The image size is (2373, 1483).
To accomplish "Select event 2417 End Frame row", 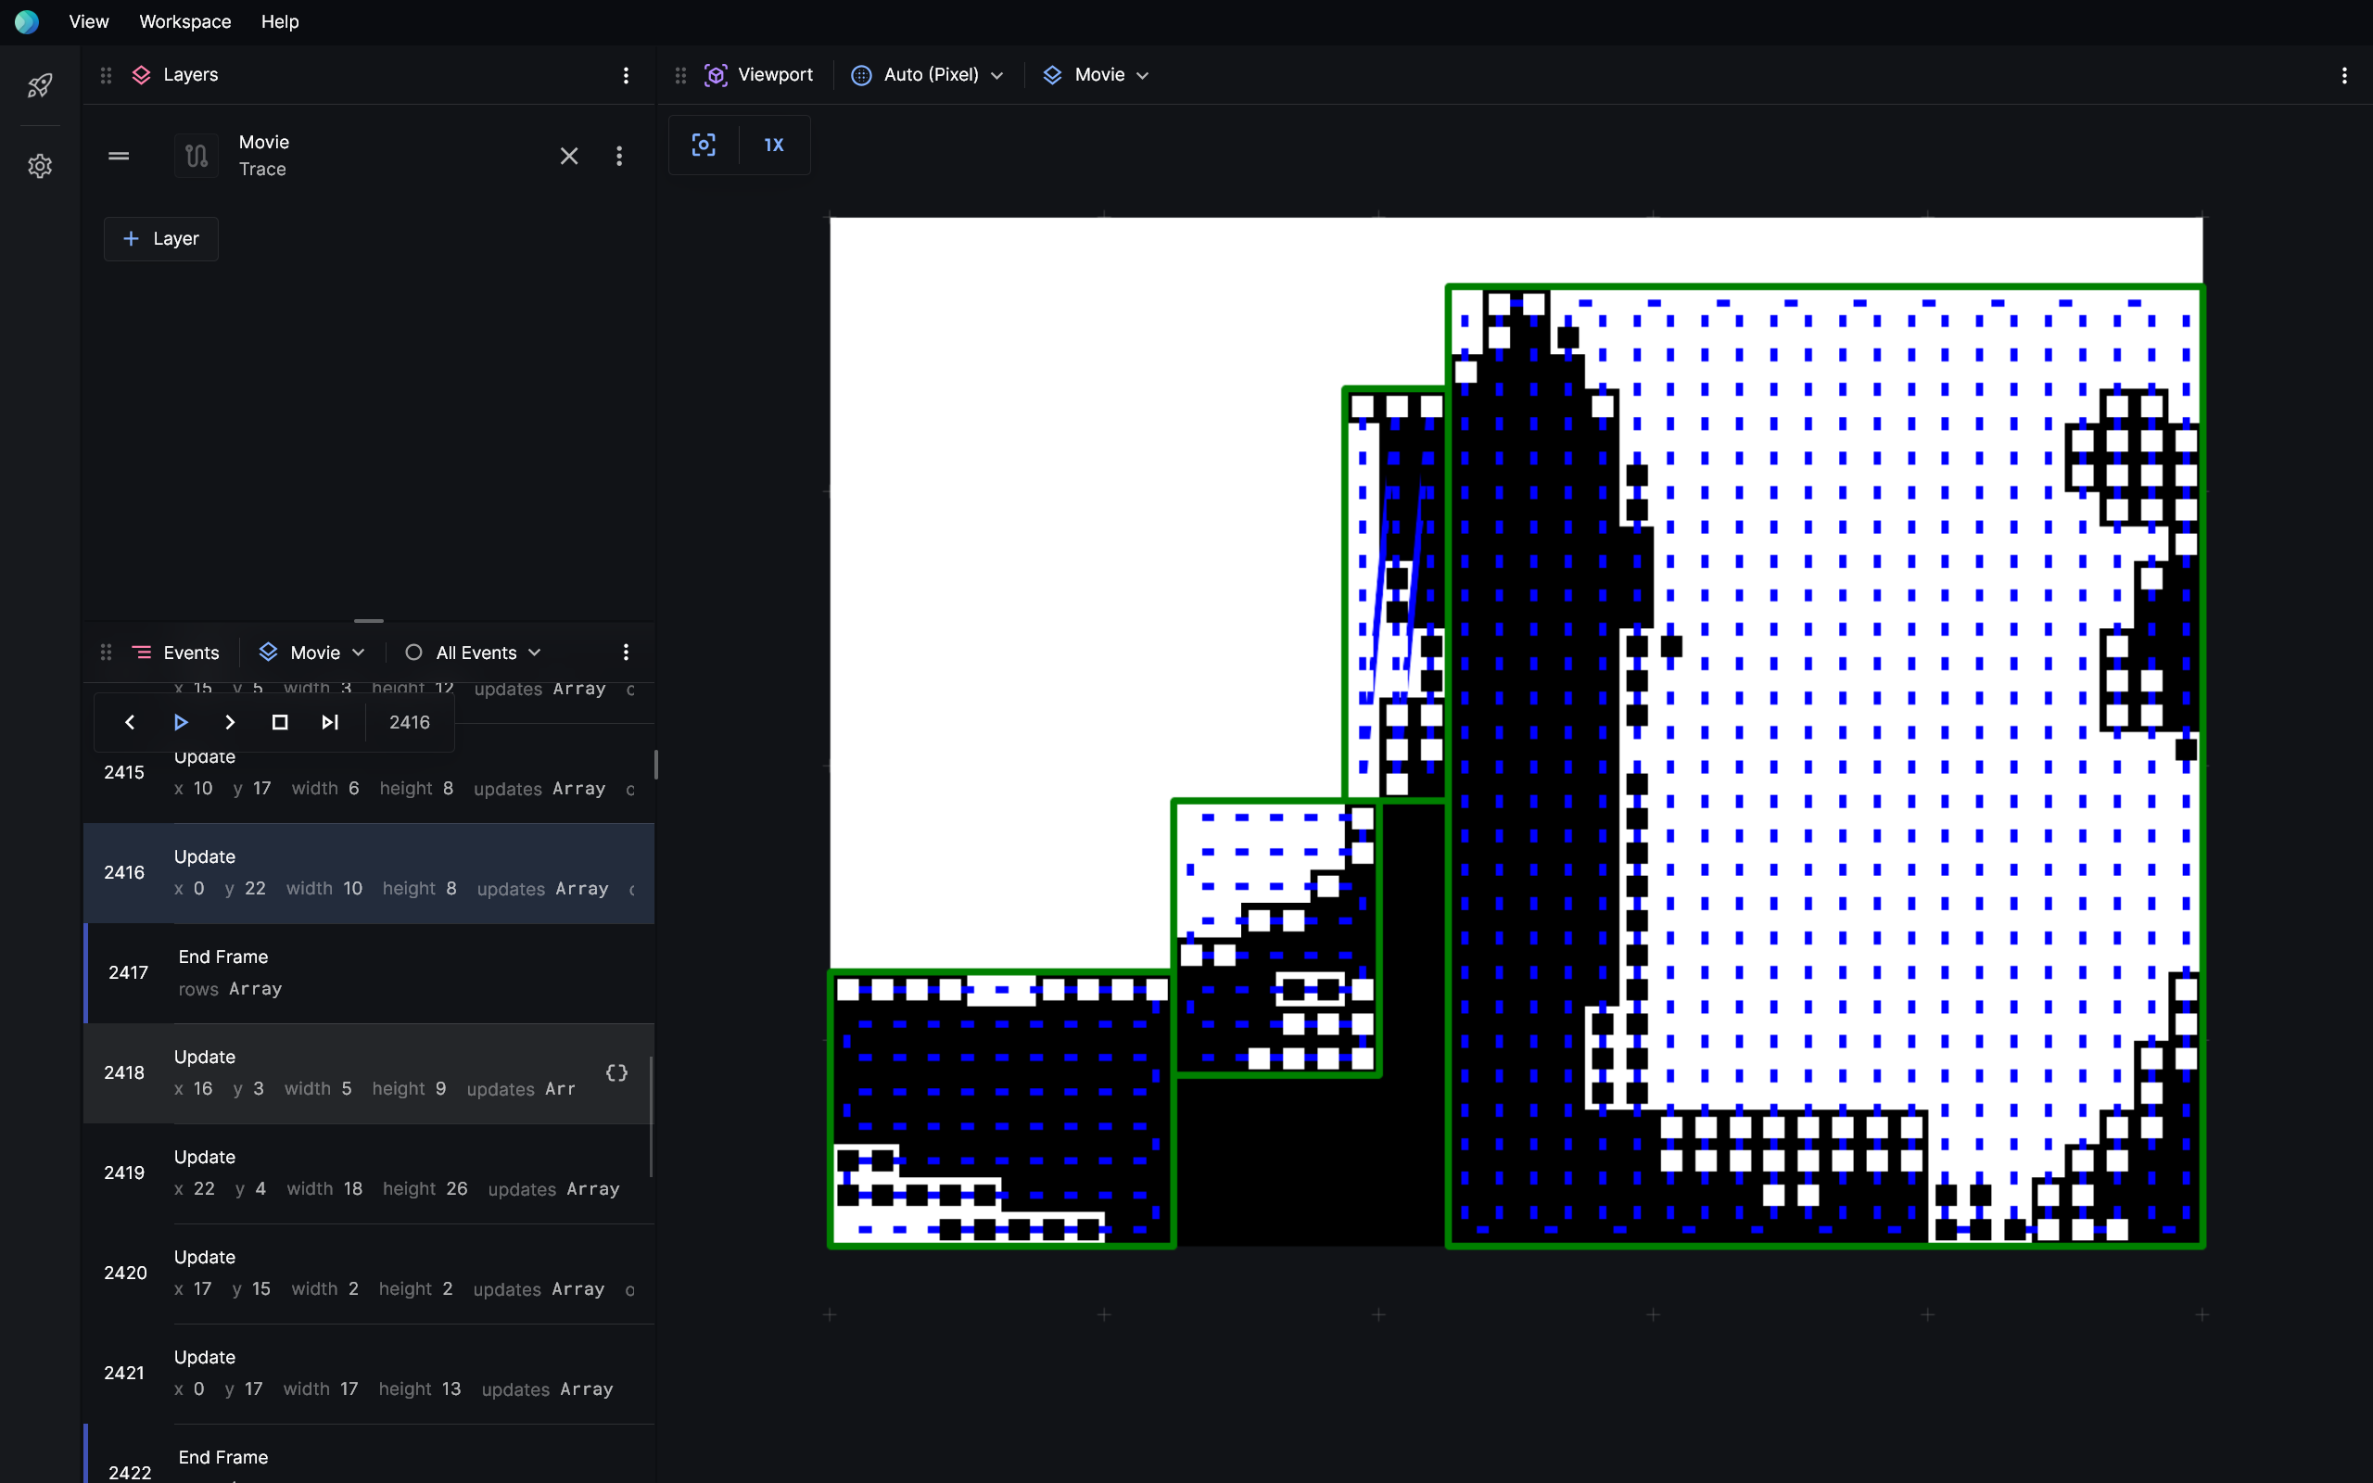I will [370, 973].
